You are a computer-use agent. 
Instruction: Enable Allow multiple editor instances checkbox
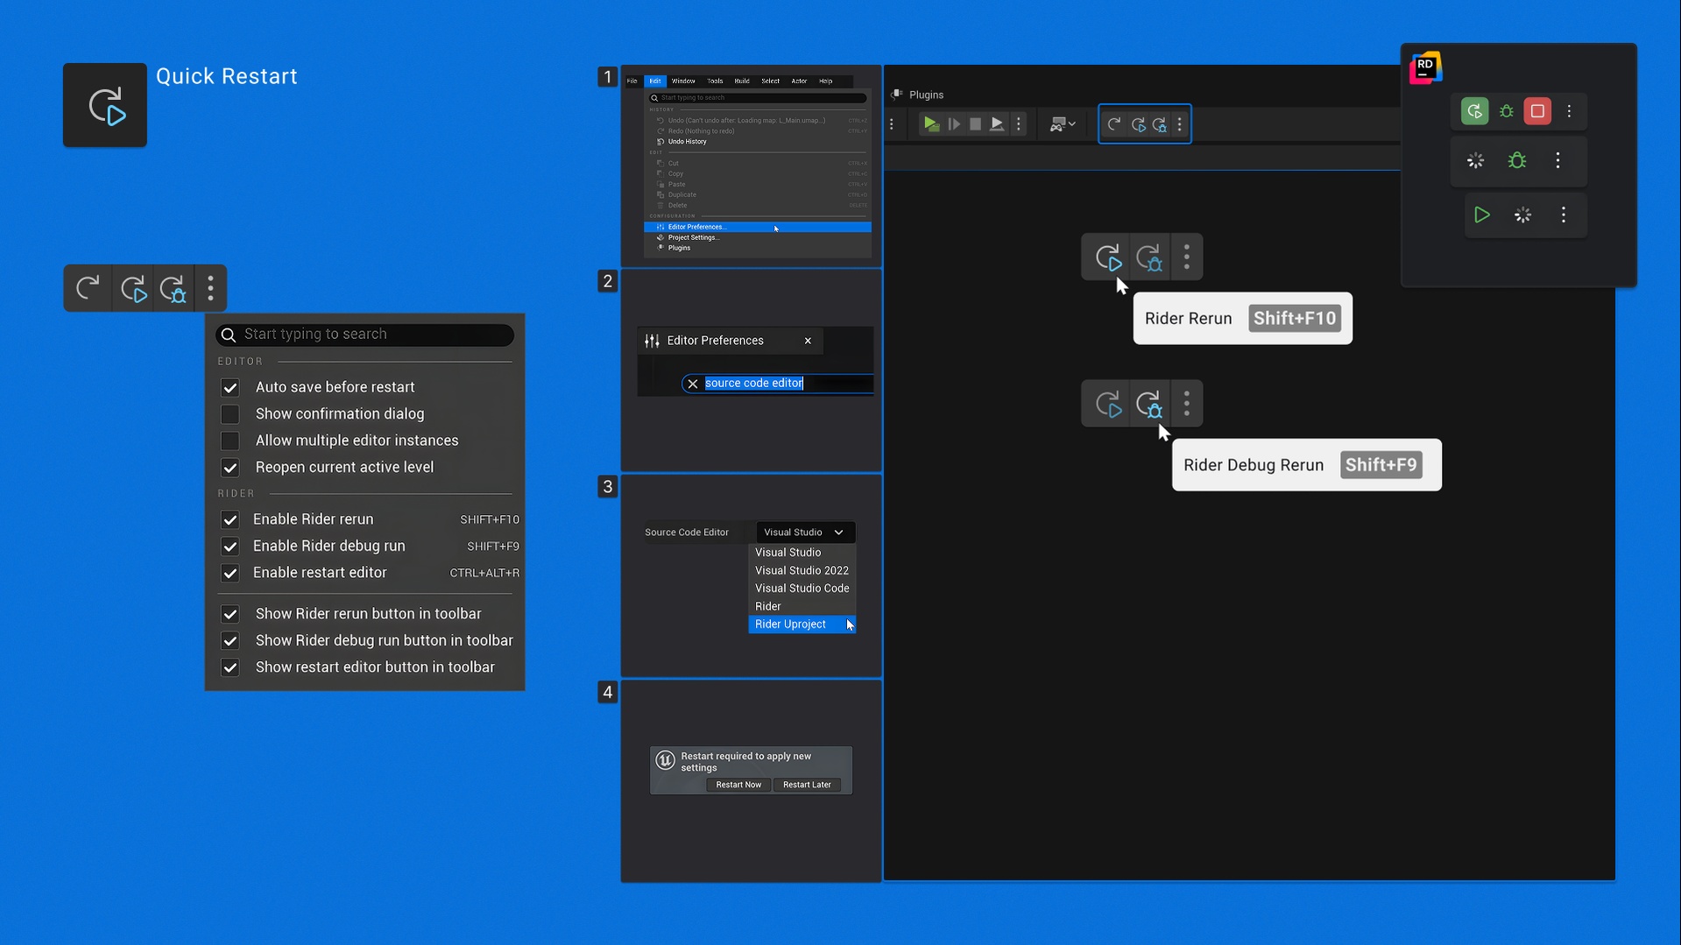[230, 441]
